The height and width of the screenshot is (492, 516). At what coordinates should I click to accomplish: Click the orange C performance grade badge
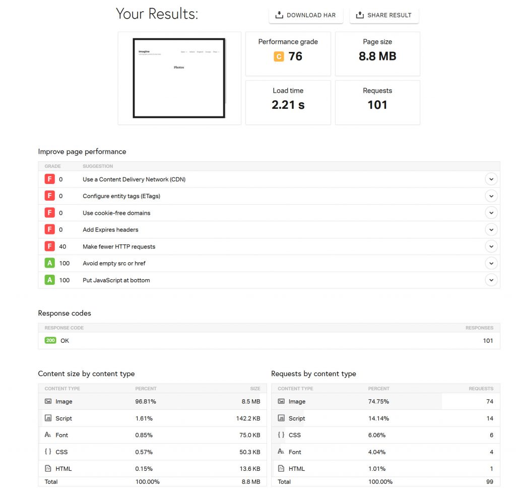tap(279, 56)
